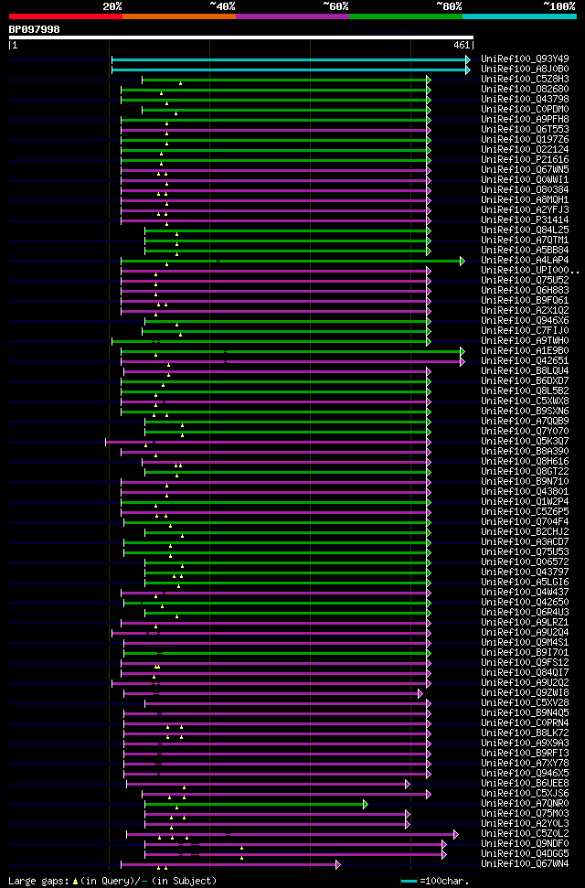Open hit UniRef100_C5Z8H3
The image size is (585, 888).
pyautogui.click(x=525, y=80)
